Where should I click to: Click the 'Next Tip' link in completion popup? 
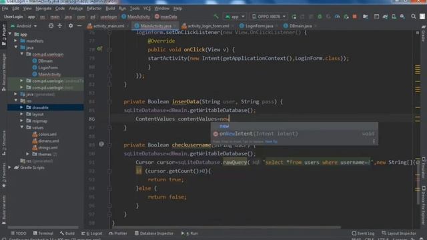tap(271, 141)
